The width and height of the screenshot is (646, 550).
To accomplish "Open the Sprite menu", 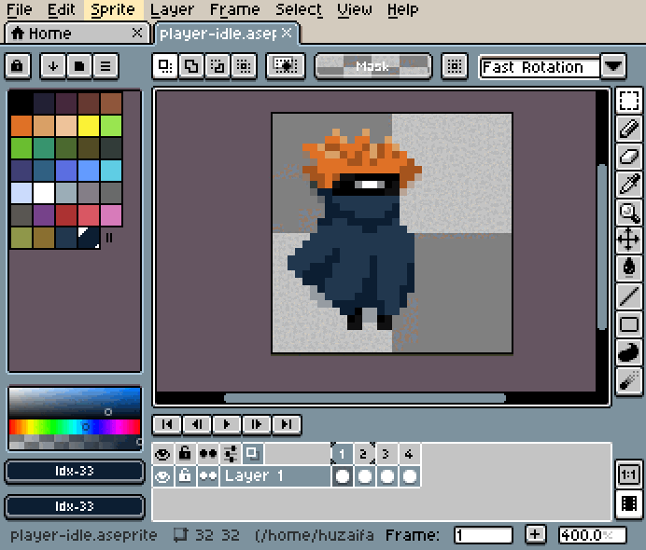I will (113, 10).
